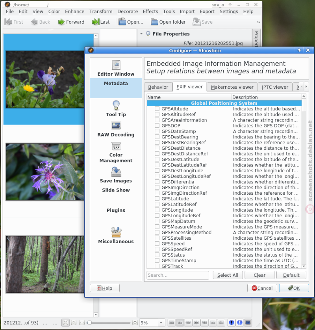Open the zoom percentage dropdown showing 9%
The image size is (315, 330).
[x=161, y=323]
